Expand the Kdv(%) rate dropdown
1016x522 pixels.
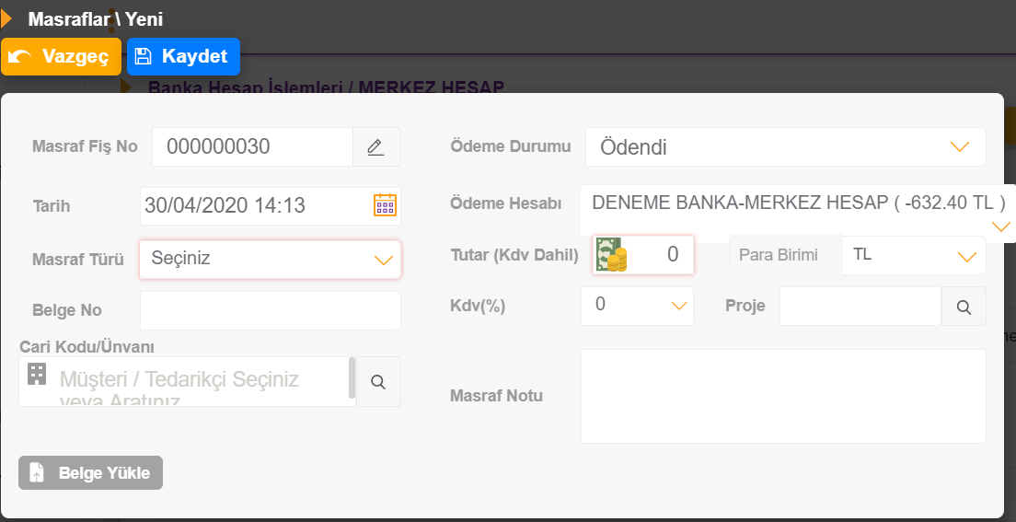point(637,306)
